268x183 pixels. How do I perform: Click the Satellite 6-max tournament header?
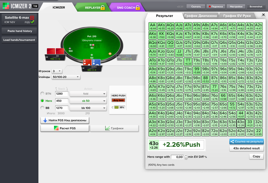coord(19,19)
